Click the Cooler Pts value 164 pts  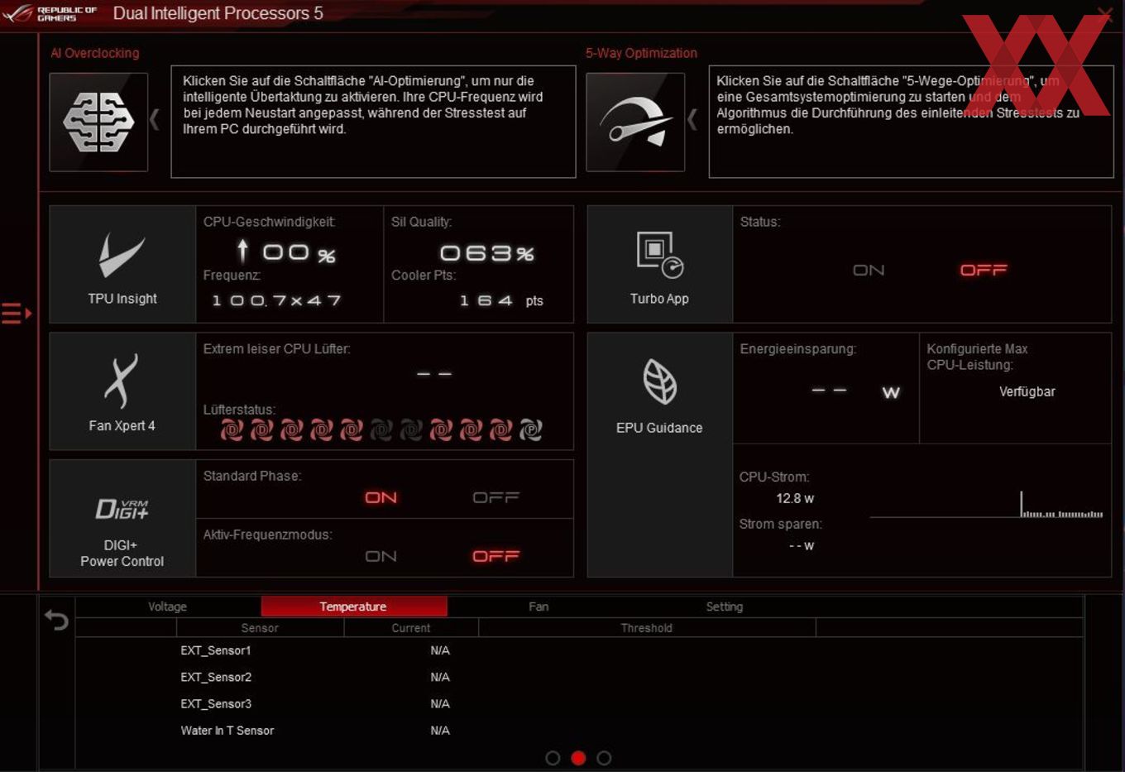pyautogui.click(x=501, y=300)
